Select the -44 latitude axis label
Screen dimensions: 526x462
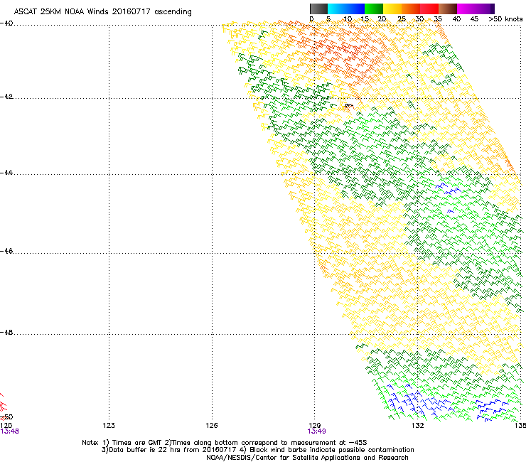[6, 173]
